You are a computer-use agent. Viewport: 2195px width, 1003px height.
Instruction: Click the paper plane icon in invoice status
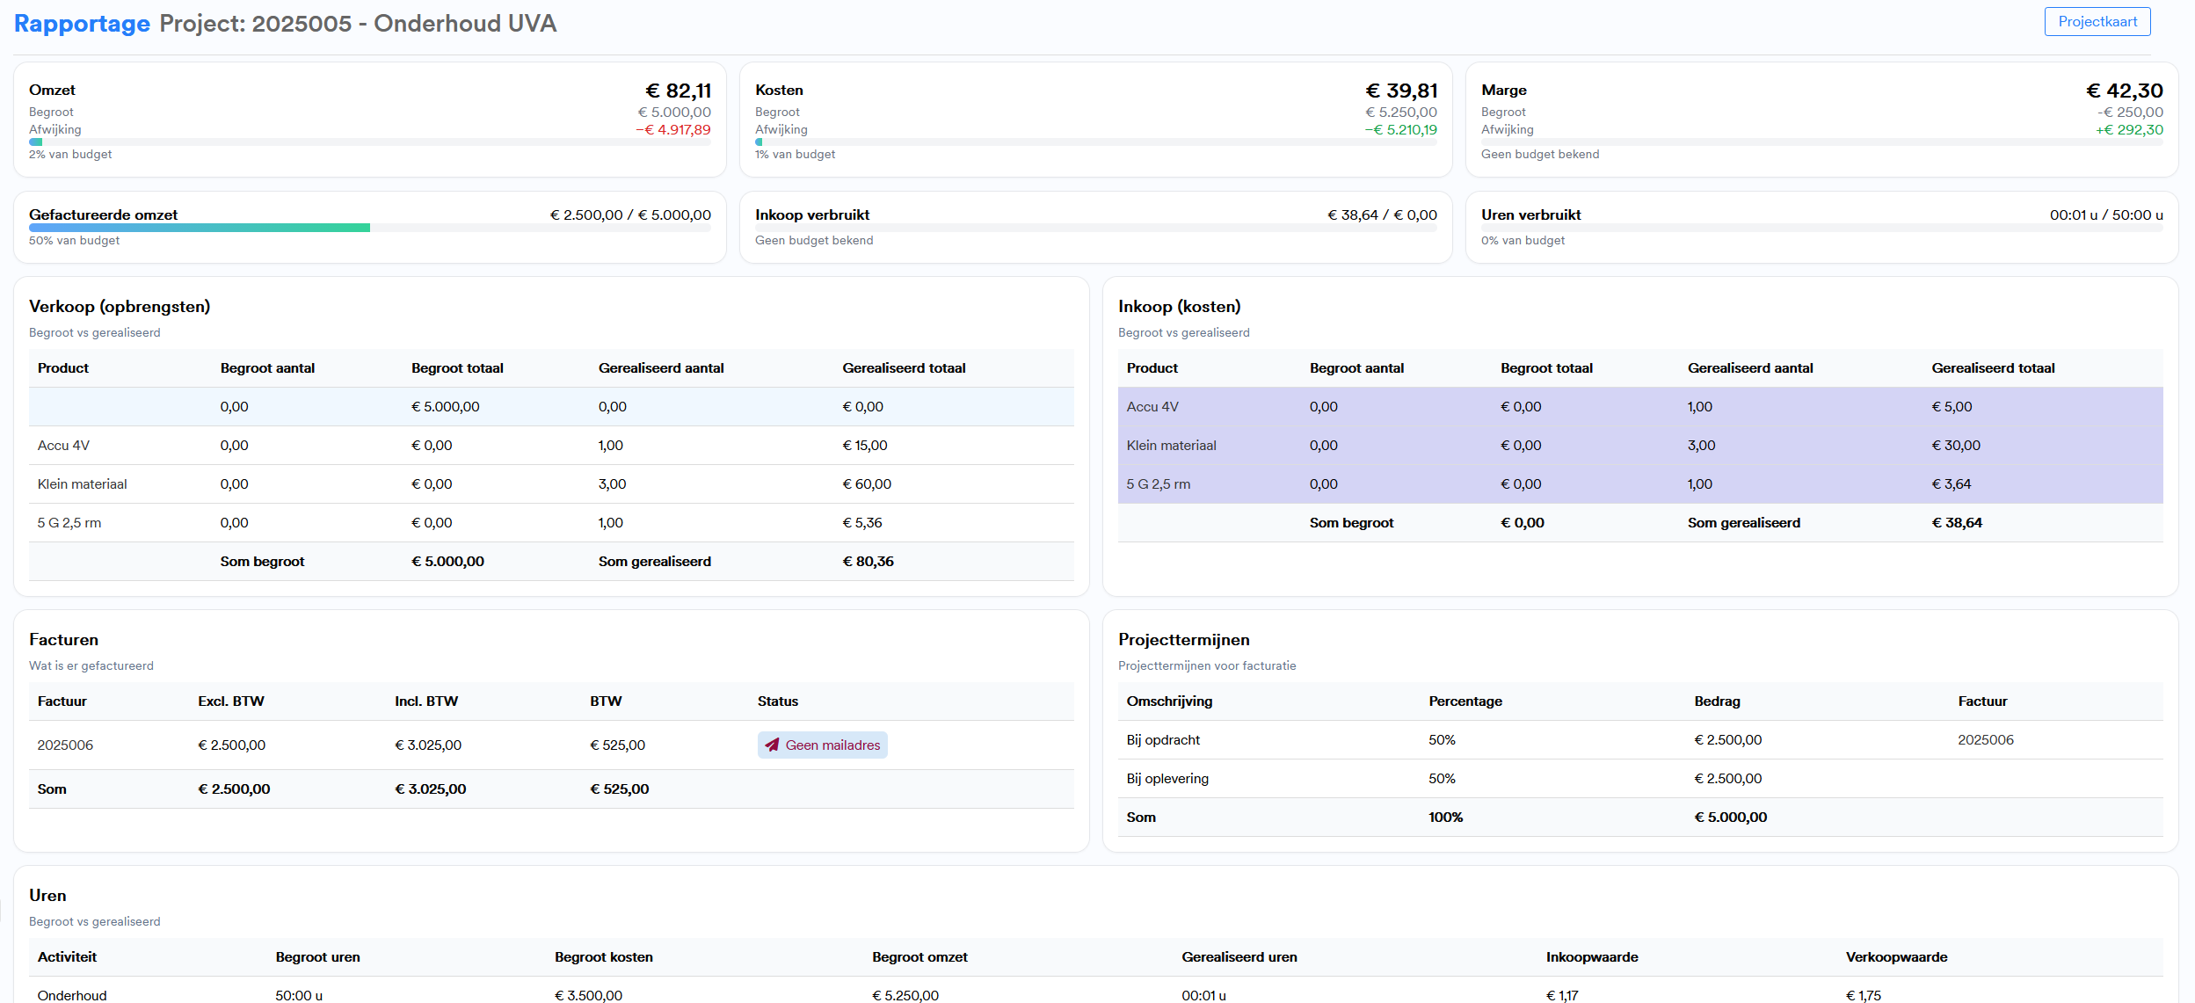tap(772, 745)
